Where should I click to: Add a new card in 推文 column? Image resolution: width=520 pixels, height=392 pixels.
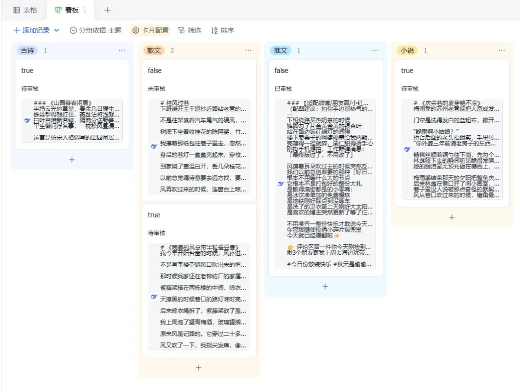[325, 287]
